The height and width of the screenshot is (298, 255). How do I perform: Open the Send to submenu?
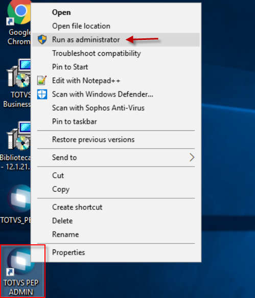pyautogui.click(x=116, y=157)
